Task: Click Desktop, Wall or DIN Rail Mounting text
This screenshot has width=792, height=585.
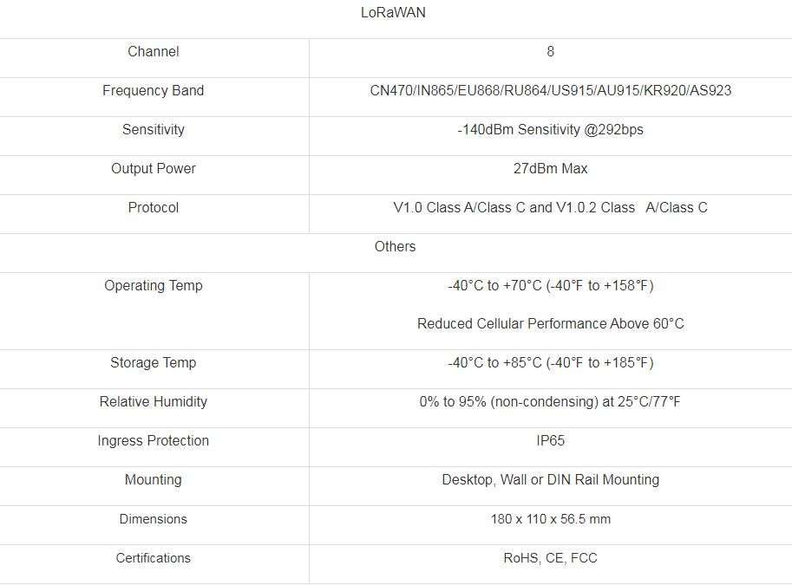Action: click(x=550, y=479)
